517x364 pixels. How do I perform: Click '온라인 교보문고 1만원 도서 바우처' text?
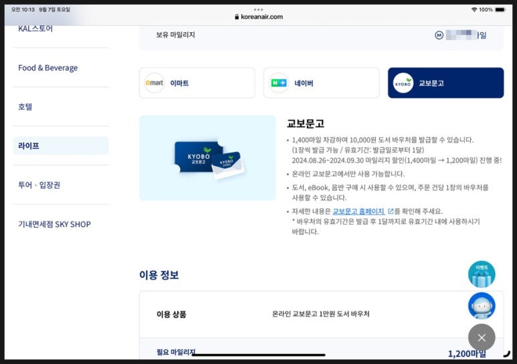click(321, 314)
